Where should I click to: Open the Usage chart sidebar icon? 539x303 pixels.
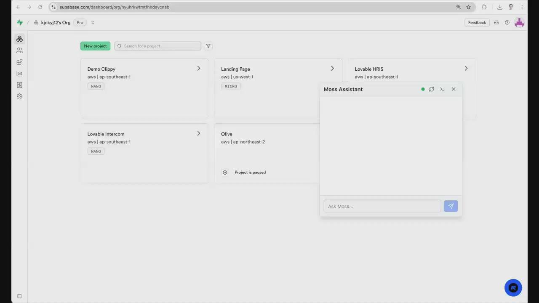[x=19, y=74]
